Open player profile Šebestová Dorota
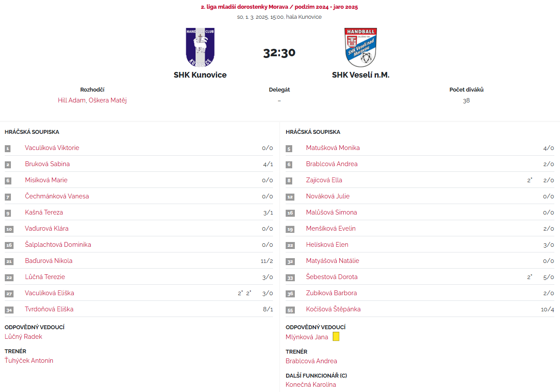The width and height of the screenshot is (560, 392). click(x=332, y=277)
